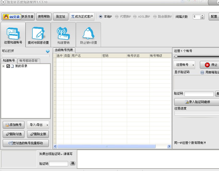Open the 注册帐号 dropdown arrow
This screenshot has width=219, height=171.
(x=193, y=65)
